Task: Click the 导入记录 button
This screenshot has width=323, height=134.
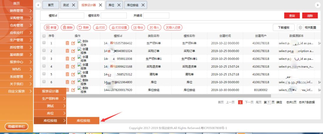Action: coord(173,28)
